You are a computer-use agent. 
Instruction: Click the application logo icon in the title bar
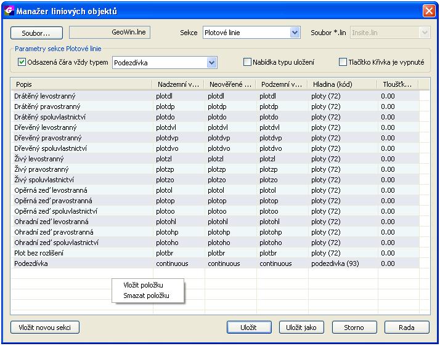click(9, 10)
